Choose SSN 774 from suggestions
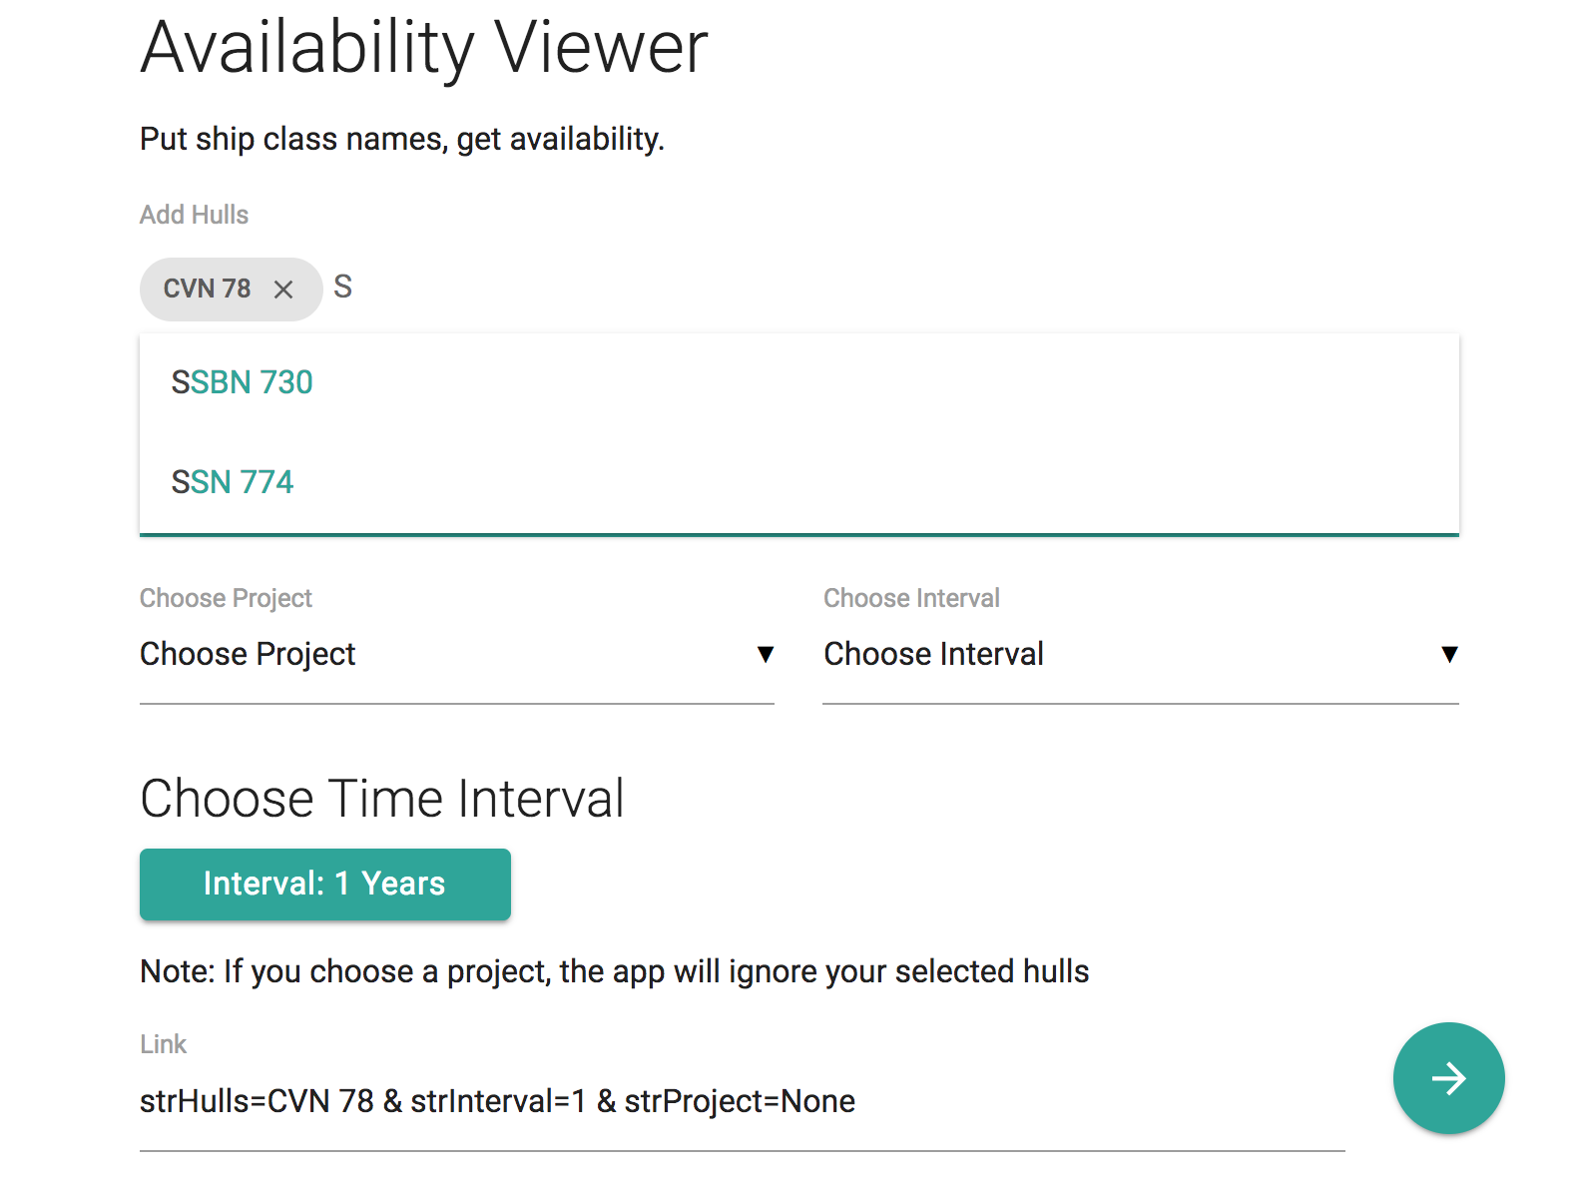1587x1184 pixels. [x=798, y=482]
